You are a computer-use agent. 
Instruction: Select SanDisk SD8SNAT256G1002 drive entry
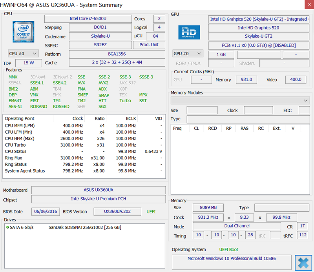point(85,227)
